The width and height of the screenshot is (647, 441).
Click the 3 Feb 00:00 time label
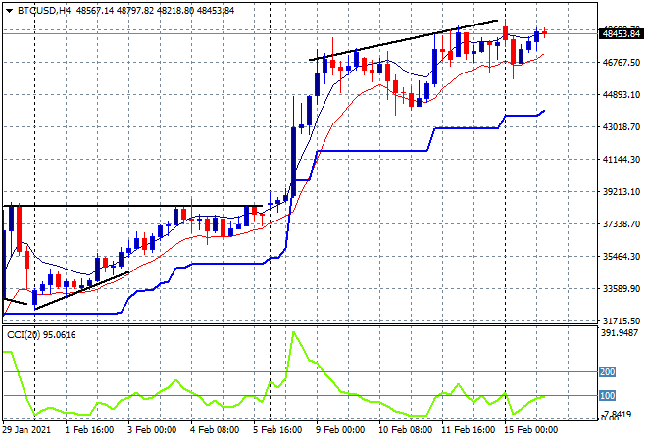click(x=152, y=430)
